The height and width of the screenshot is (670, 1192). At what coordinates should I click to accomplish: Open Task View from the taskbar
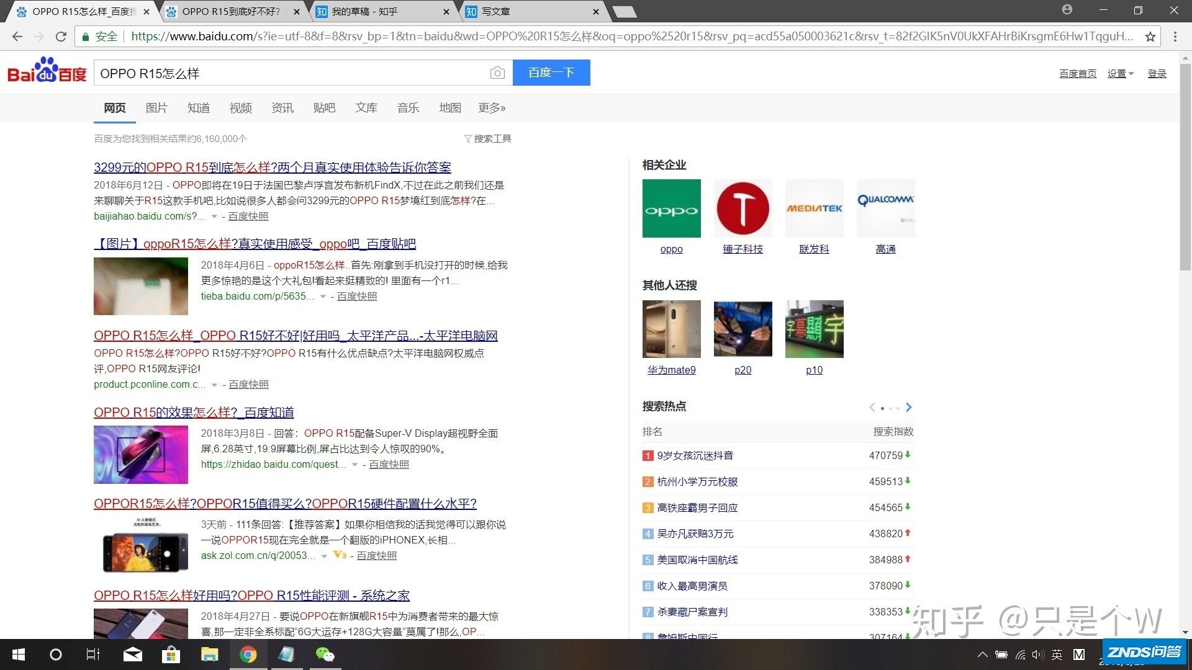coord(93,654)
